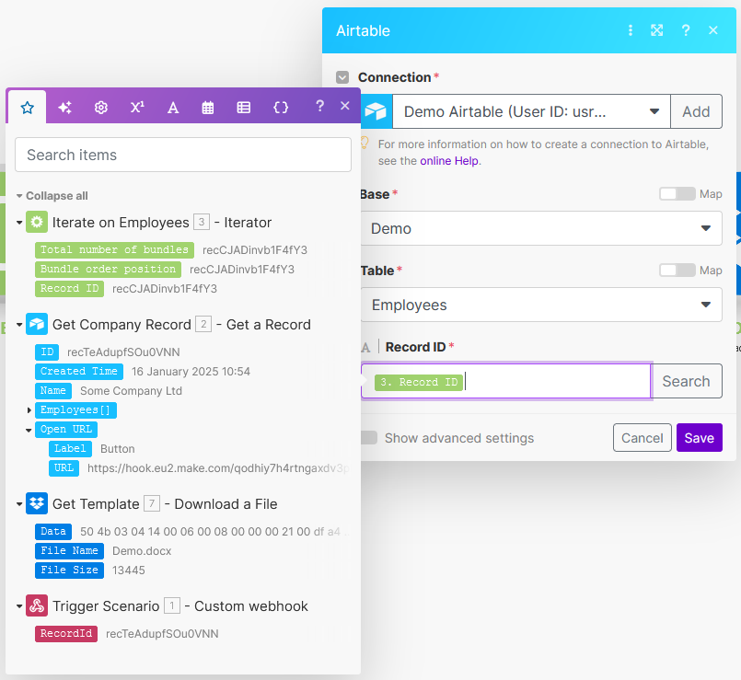
Task: Click the lightbulb hint icon
Action: point(365,143)
